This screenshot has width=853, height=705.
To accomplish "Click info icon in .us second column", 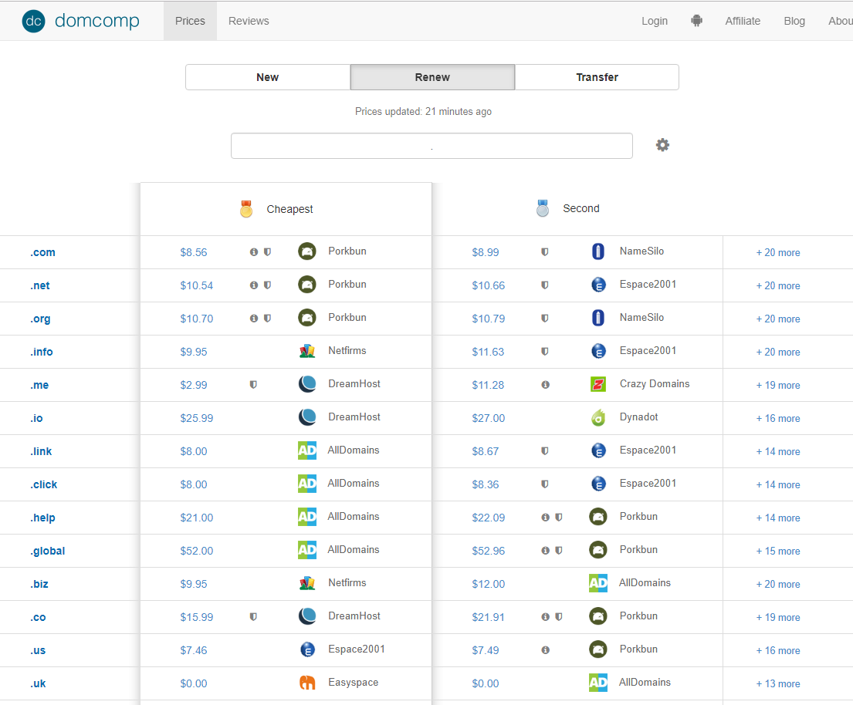I will point(545,649).
